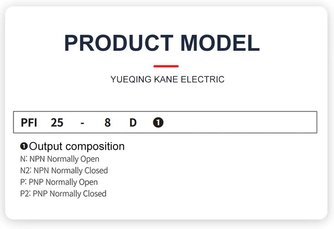Image resolution: width=334 pixels, height=229 pixels.
Task: Click the number 25 in model code
Action: [x=57, y=123]
